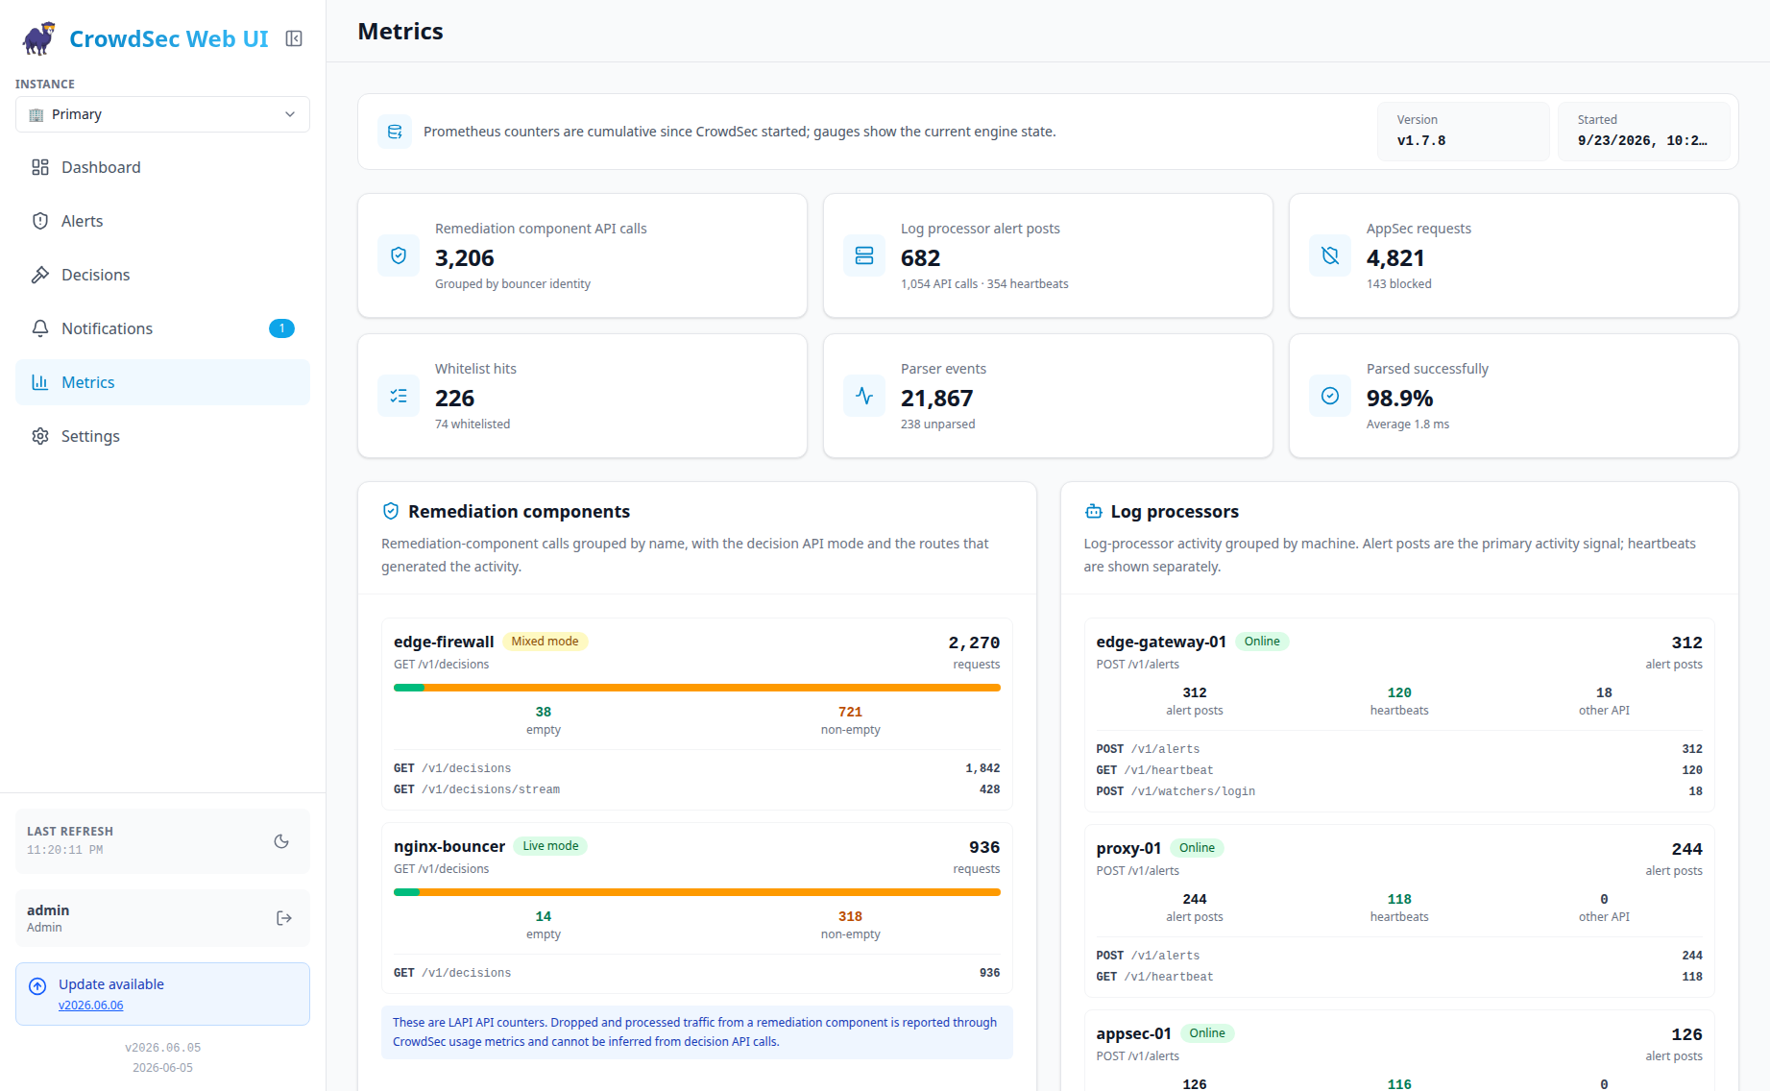The width and height of the screenshot is (1770, 1091).
Task: Open the Settings page
Action: (162, 436)
